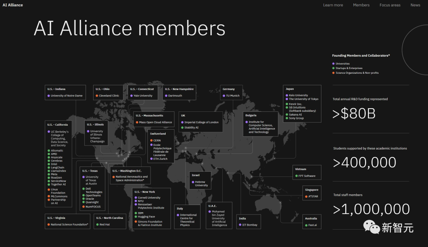The height and width of the screenshot is (247, 428).
Task: Click the U.S. - California box heading
Action: point(57,125)
